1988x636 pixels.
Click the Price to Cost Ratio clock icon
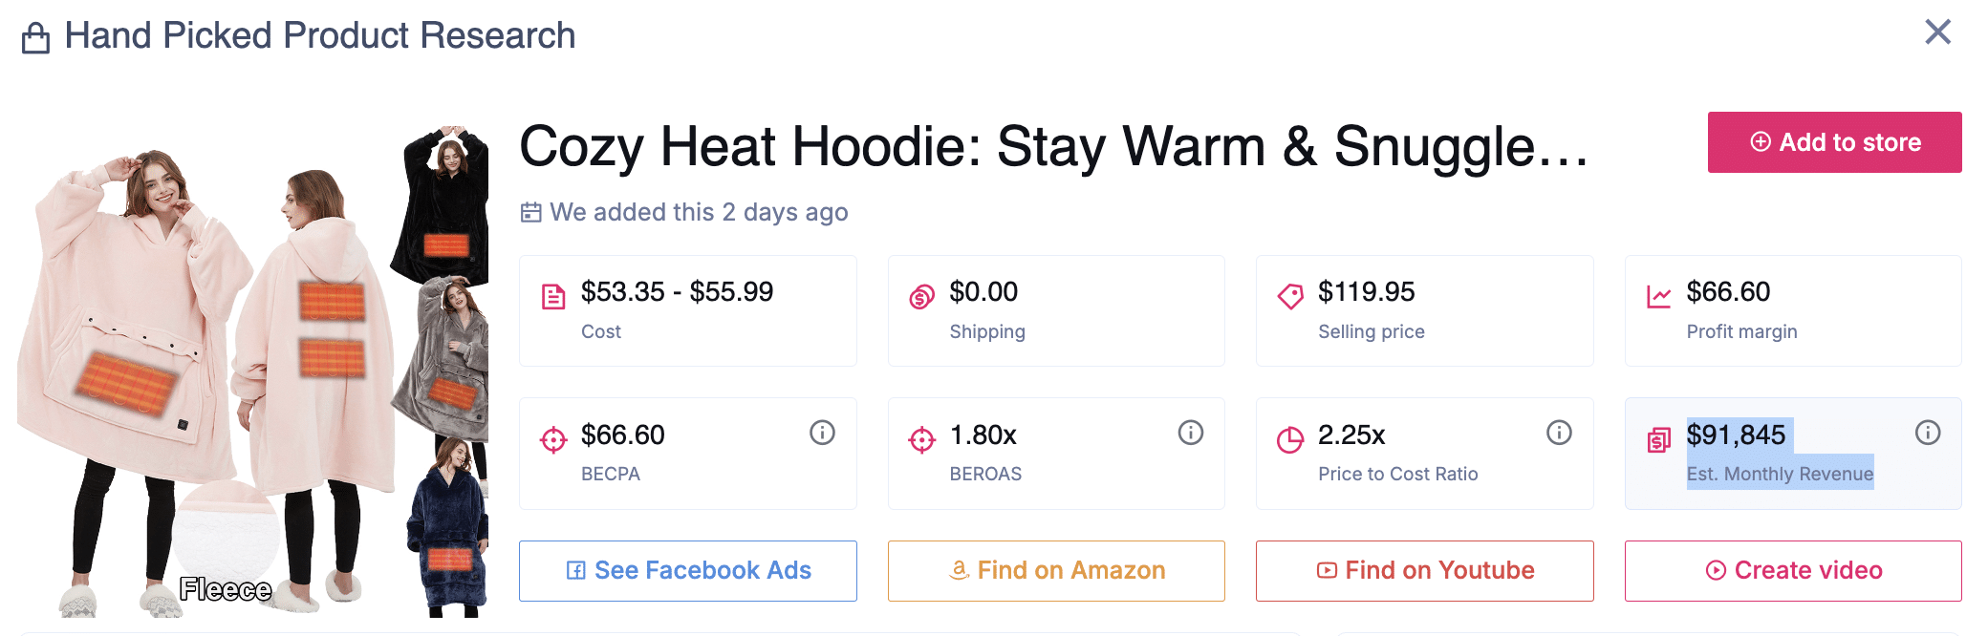[1292, 439]
